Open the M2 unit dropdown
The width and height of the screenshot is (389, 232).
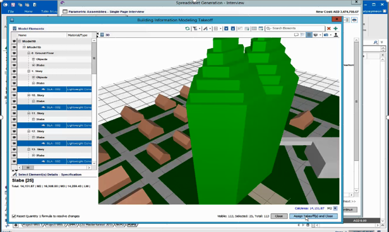tap(335, 209)
